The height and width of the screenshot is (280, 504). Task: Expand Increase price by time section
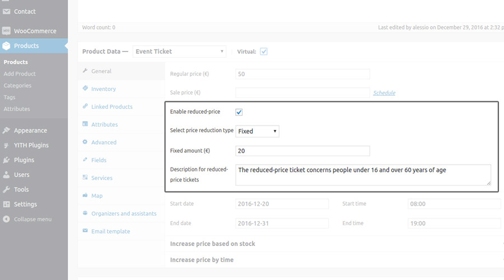[x=202, y=260]
